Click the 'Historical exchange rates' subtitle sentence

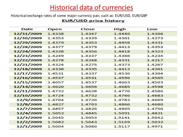coord(79,16)
